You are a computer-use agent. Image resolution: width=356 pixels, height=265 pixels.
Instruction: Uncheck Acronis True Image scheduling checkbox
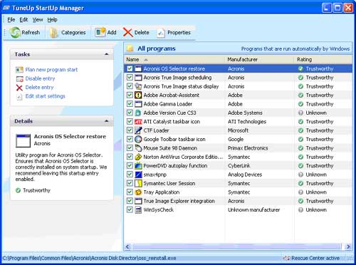coord(130,78)
